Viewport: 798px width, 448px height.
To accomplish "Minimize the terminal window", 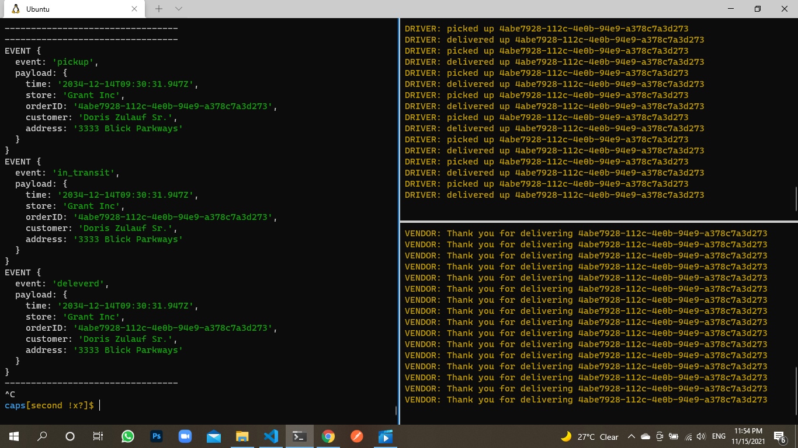I will pos(731,9).
